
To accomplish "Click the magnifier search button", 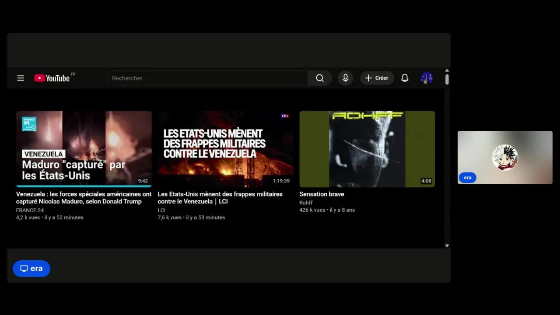I will tap(320, 78).
